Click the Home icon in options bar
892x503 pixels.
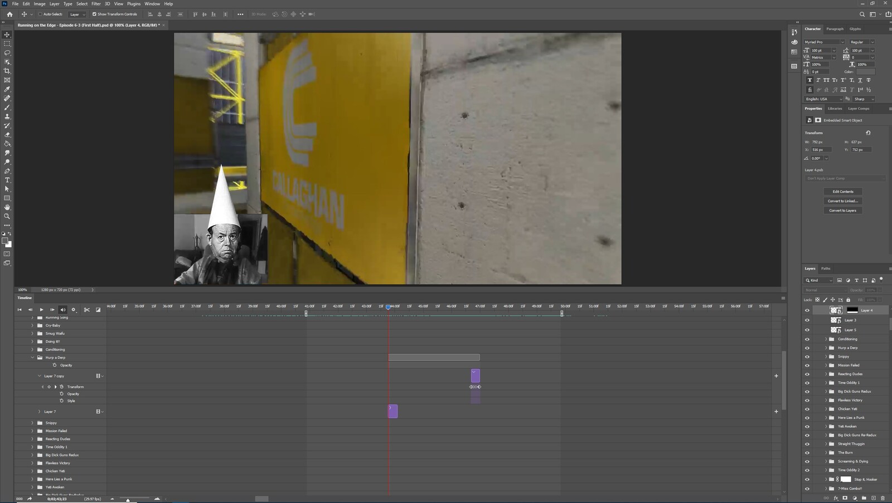pyautogui.click(x=9, y=14)
